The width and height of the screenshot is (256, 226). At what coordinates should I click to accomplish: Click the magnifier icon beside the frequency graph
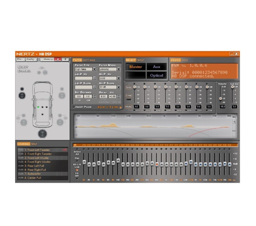(x=233, y=121)
